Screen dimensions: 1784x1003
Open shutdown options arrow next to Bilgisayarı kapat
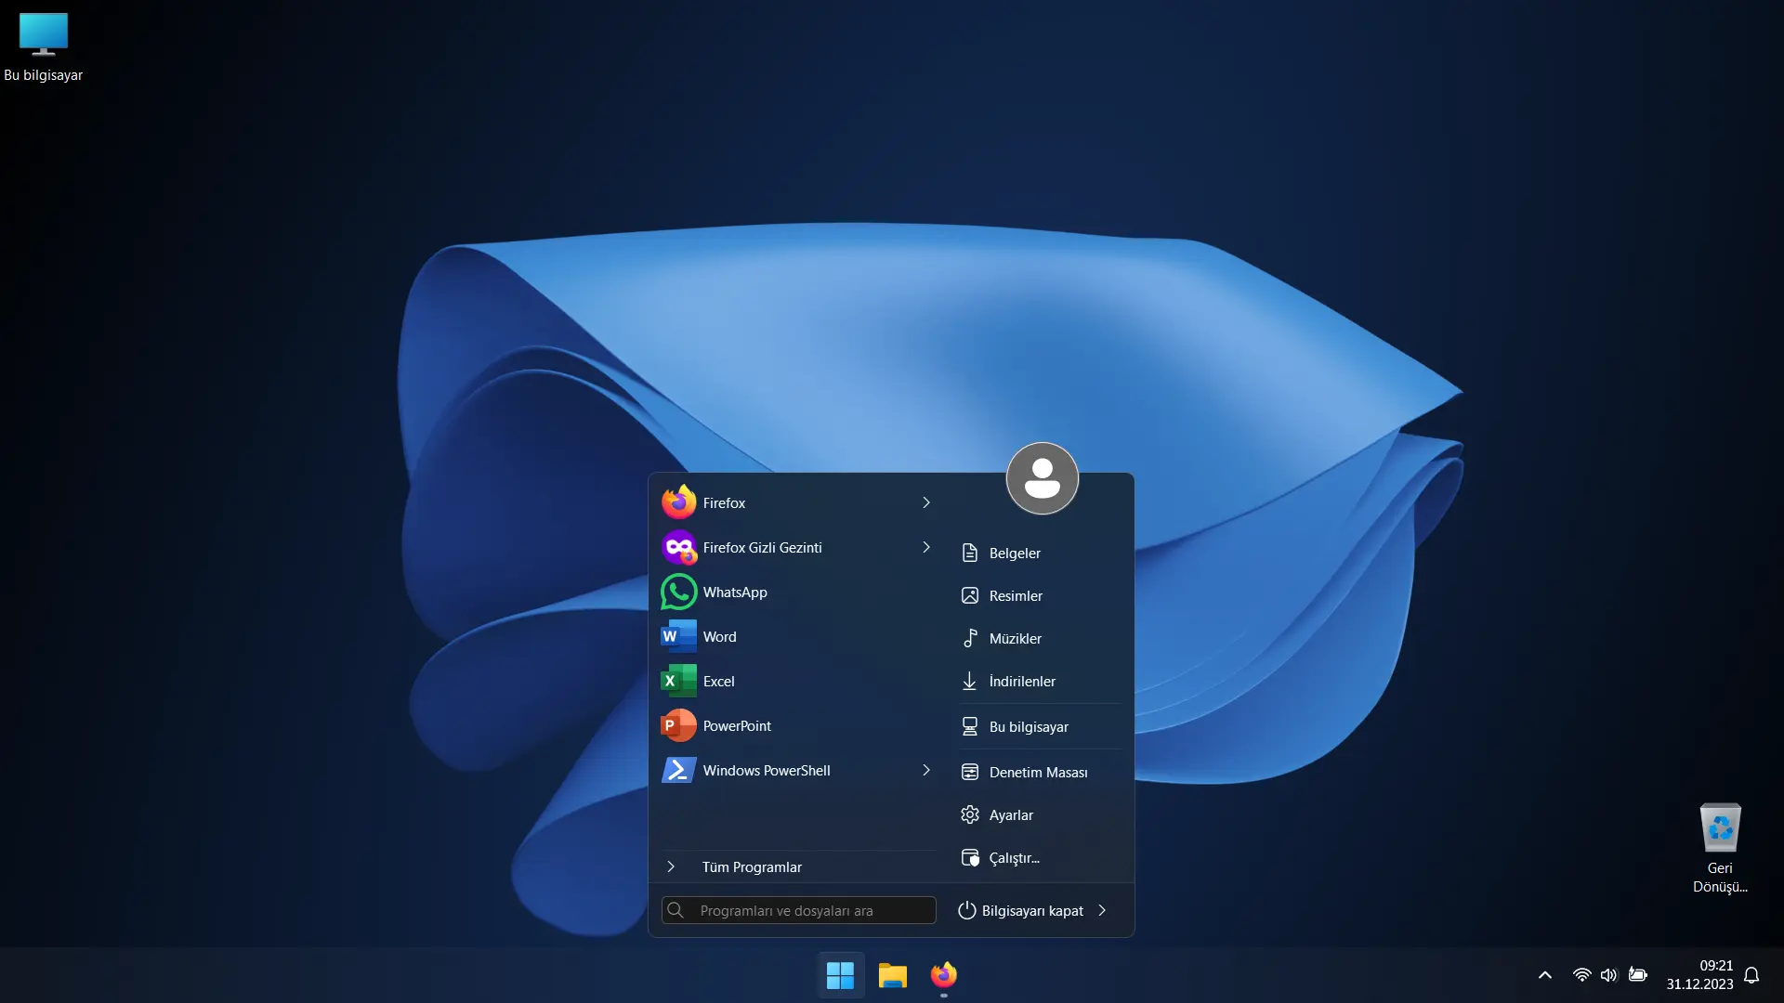(1102, 910)
